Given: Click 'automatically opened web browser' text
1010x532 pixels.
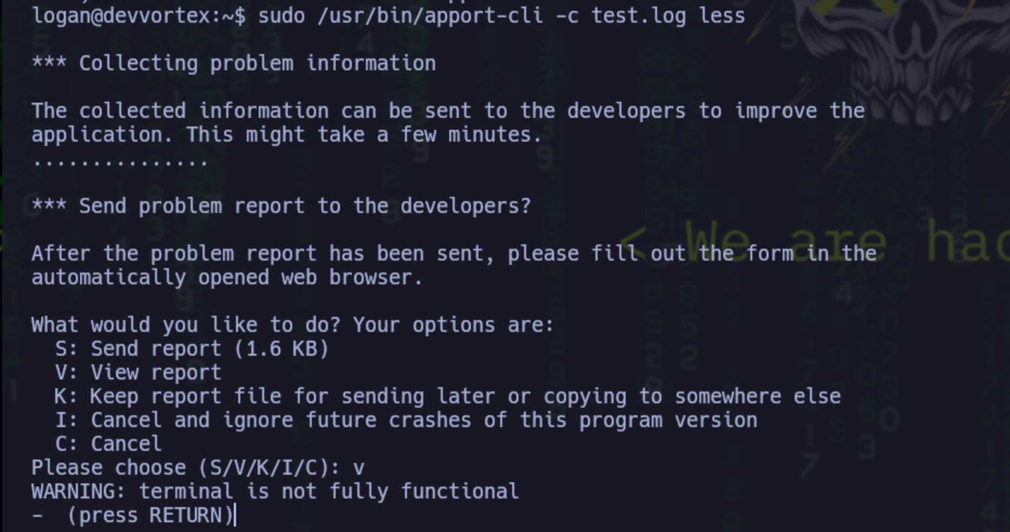Looking at the screenshot, I should (227, 277).
